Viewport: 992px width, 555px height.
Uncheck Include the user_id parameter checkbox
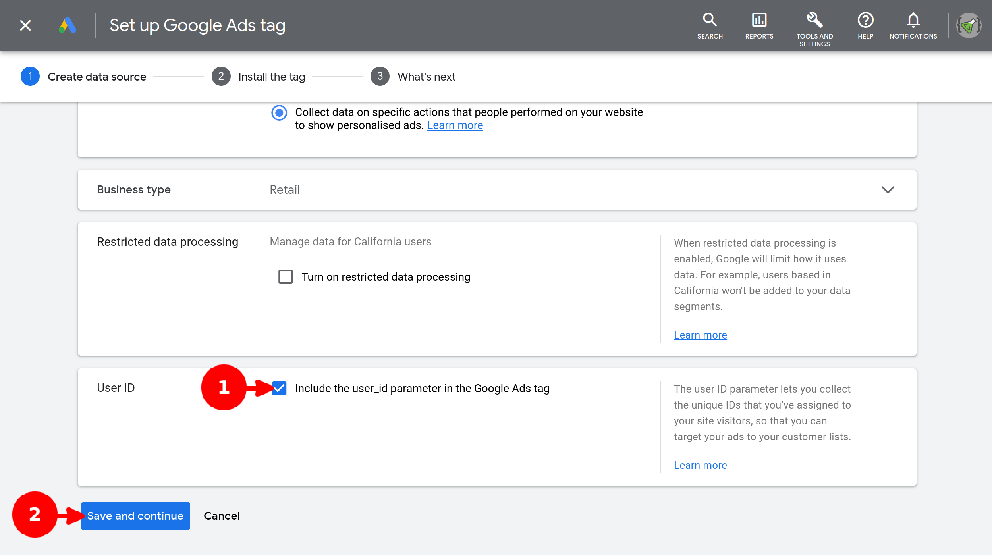pos(280,388)
